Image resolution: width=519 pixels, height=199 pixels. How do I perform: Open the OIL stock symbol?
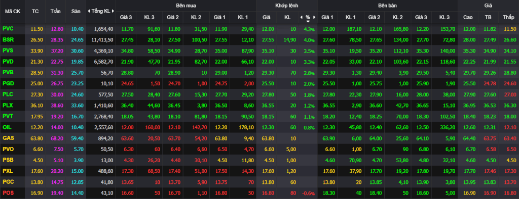point(7,127)
